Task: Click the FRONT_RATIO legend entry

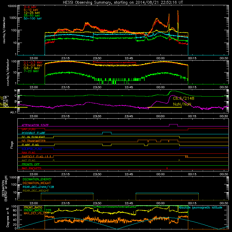Action: [33, 207]
